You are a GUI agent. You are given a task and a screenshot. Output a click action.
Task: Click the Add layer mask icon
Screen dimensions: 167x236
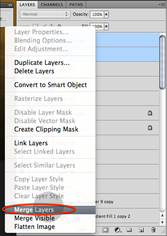tap(105, 230)
